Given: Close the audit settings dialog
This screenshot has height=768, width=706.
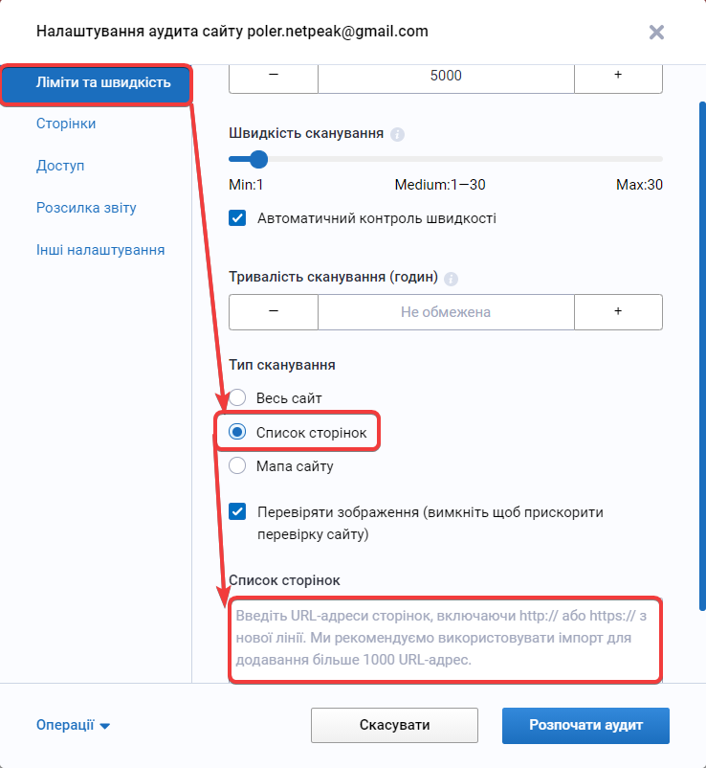Looking at the screenshot, I should (656, 32).
